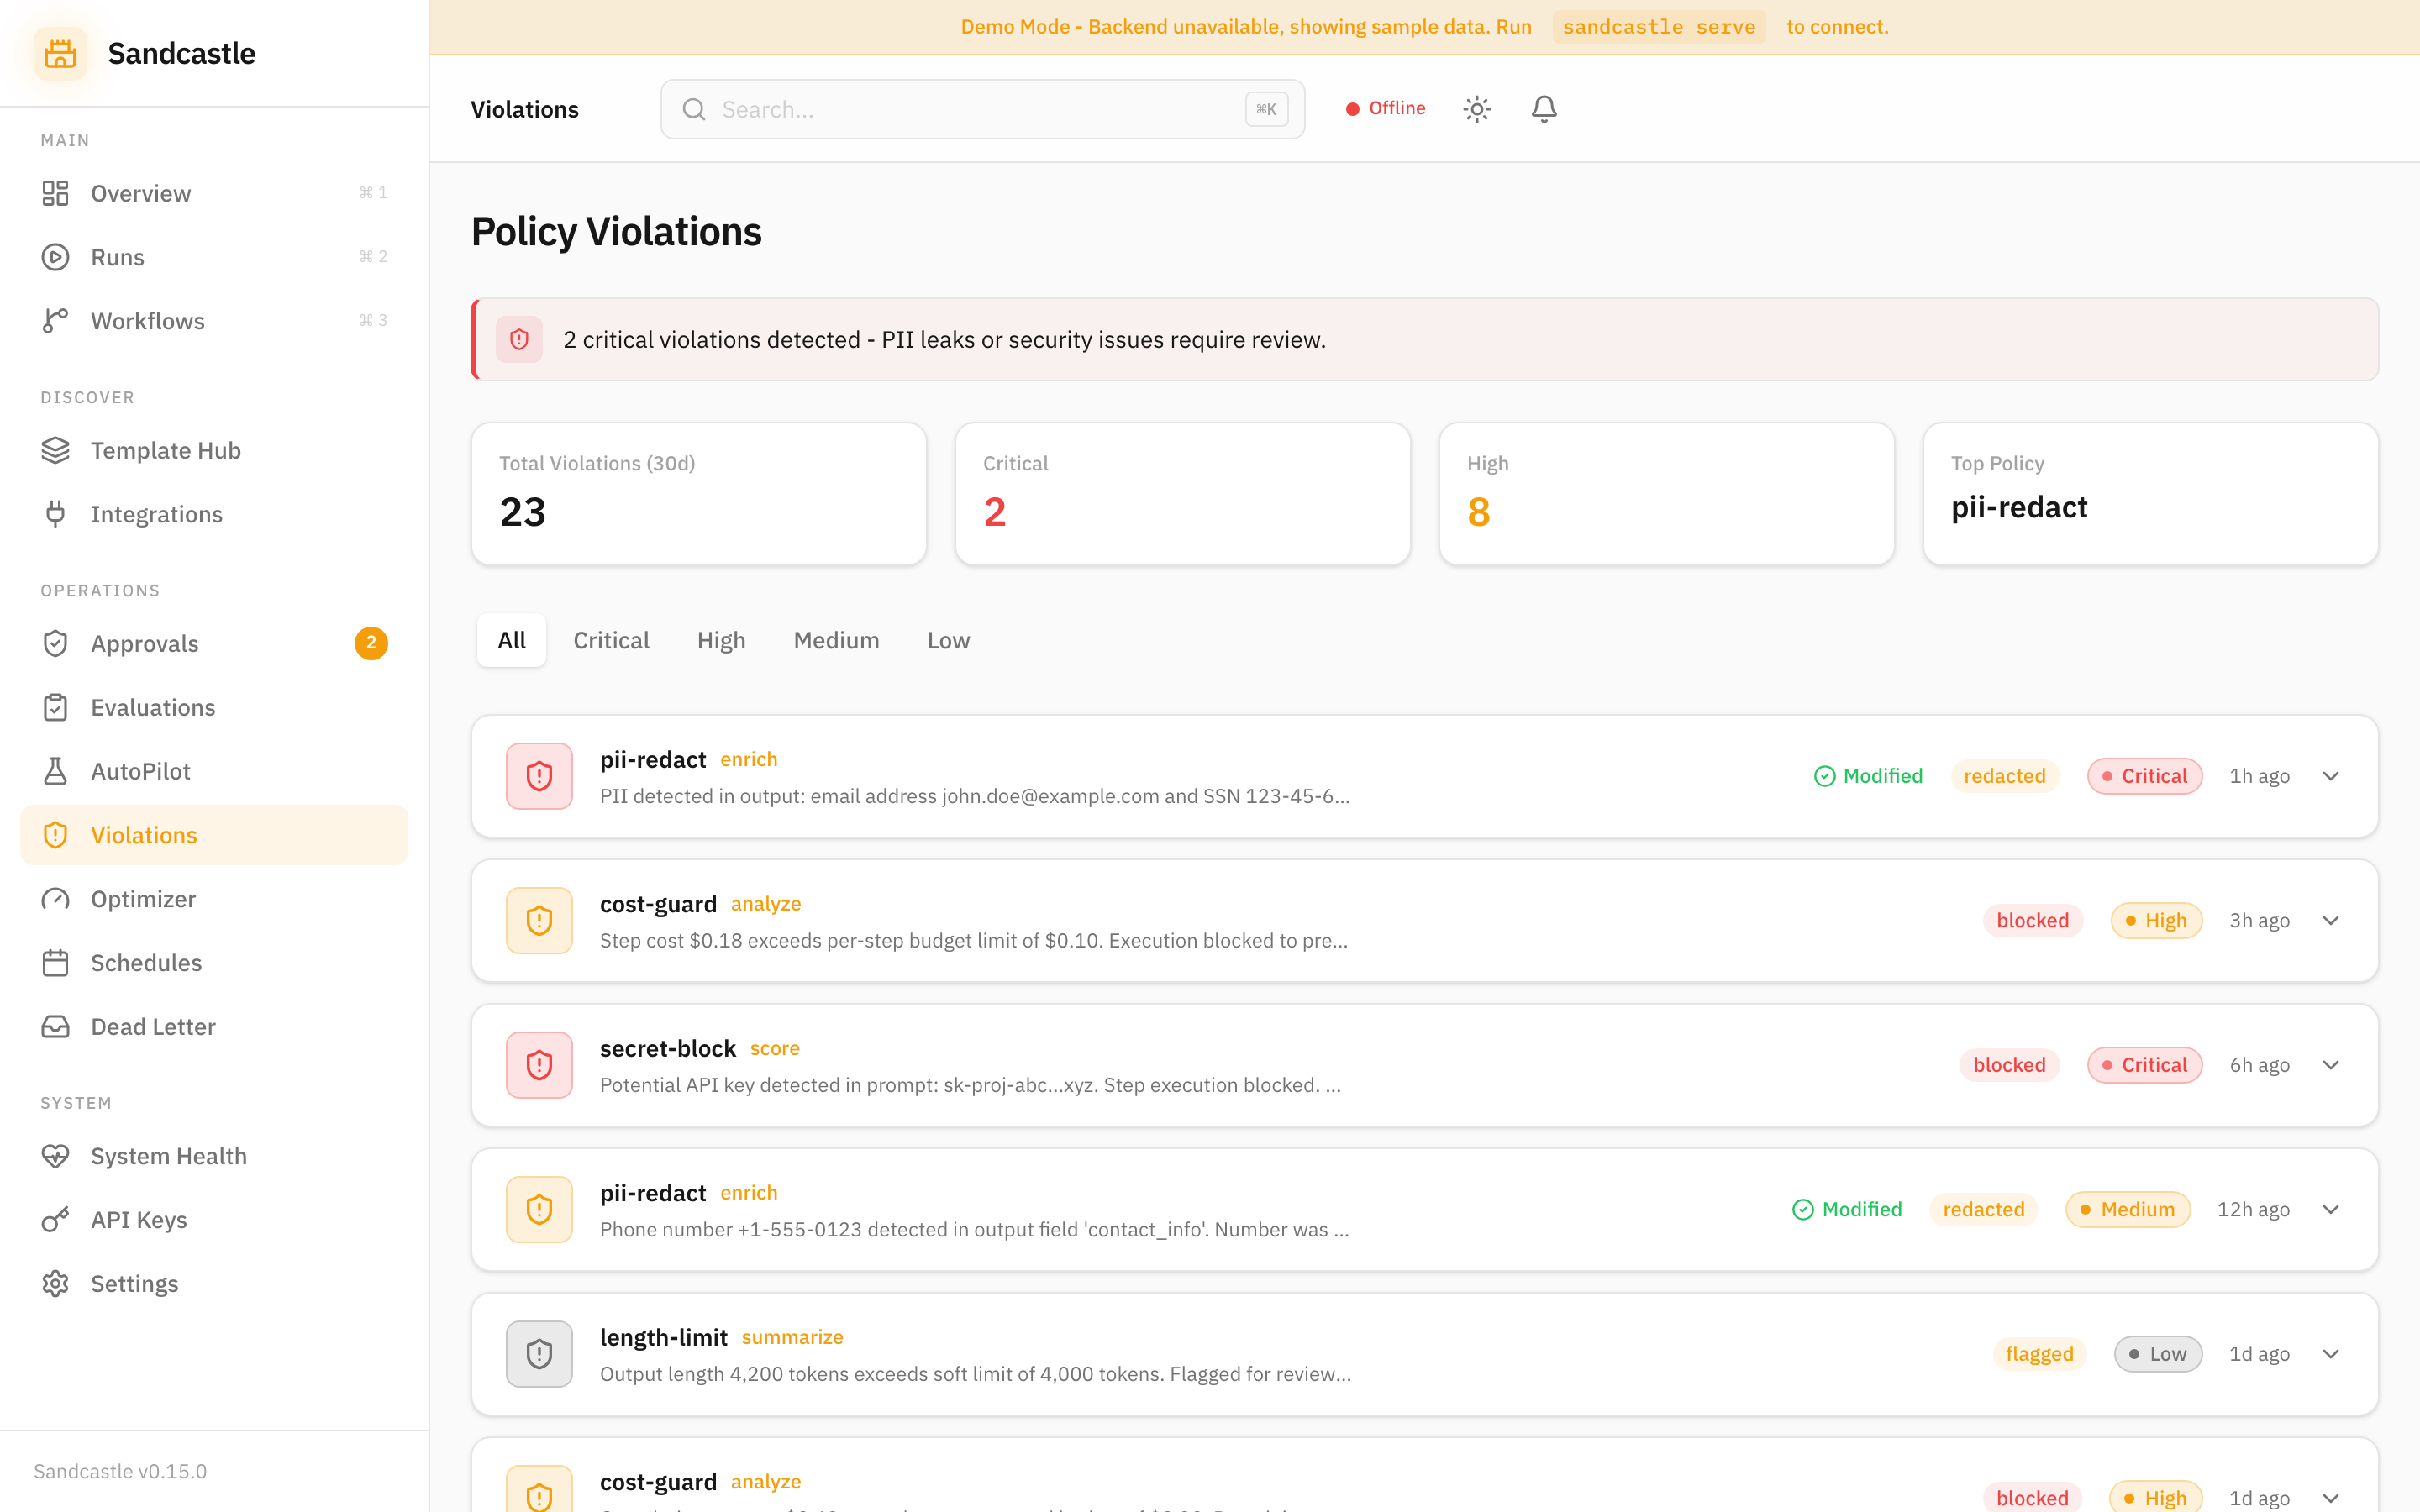2420x1512 pixels.
Task: Open the notifications bell
Action: click(x=1543, y=108)
